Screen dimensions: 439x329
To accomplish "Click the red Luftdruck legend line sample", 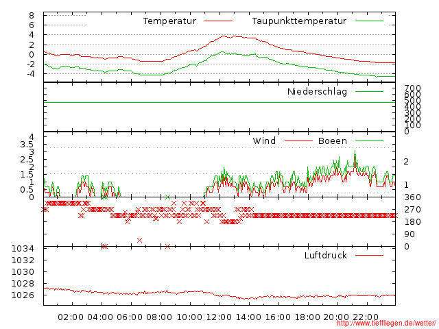I will (x=369, y=255).
